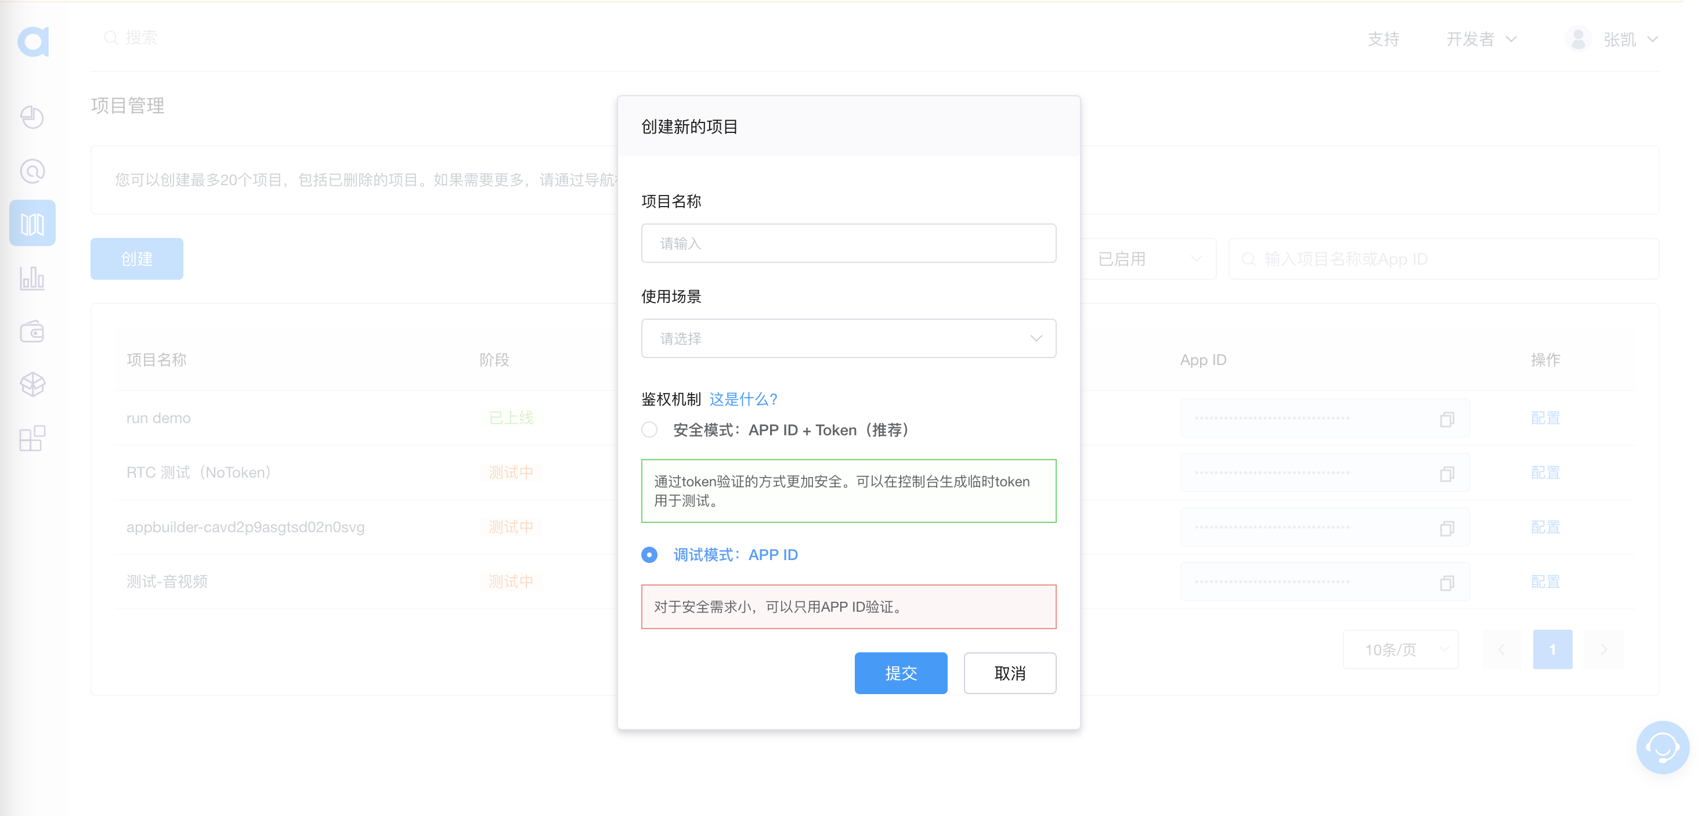The height and width of the screenshot is (816, 1698).
Task: Open the bar chart analytics sidebar icon
Action: [x=32, y=277]
